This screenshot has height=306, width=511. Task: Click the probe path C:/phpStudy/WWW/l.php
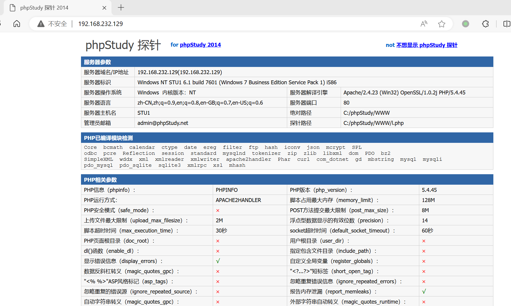pos(374,123)
